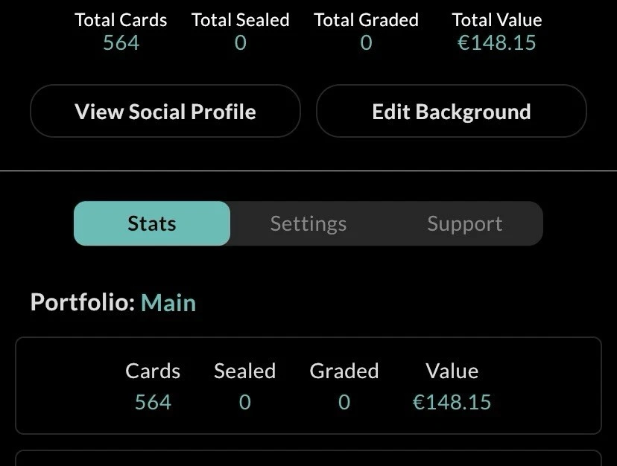
Task: Tap the Total Sealed header label
Action: [x=240, y=20]
